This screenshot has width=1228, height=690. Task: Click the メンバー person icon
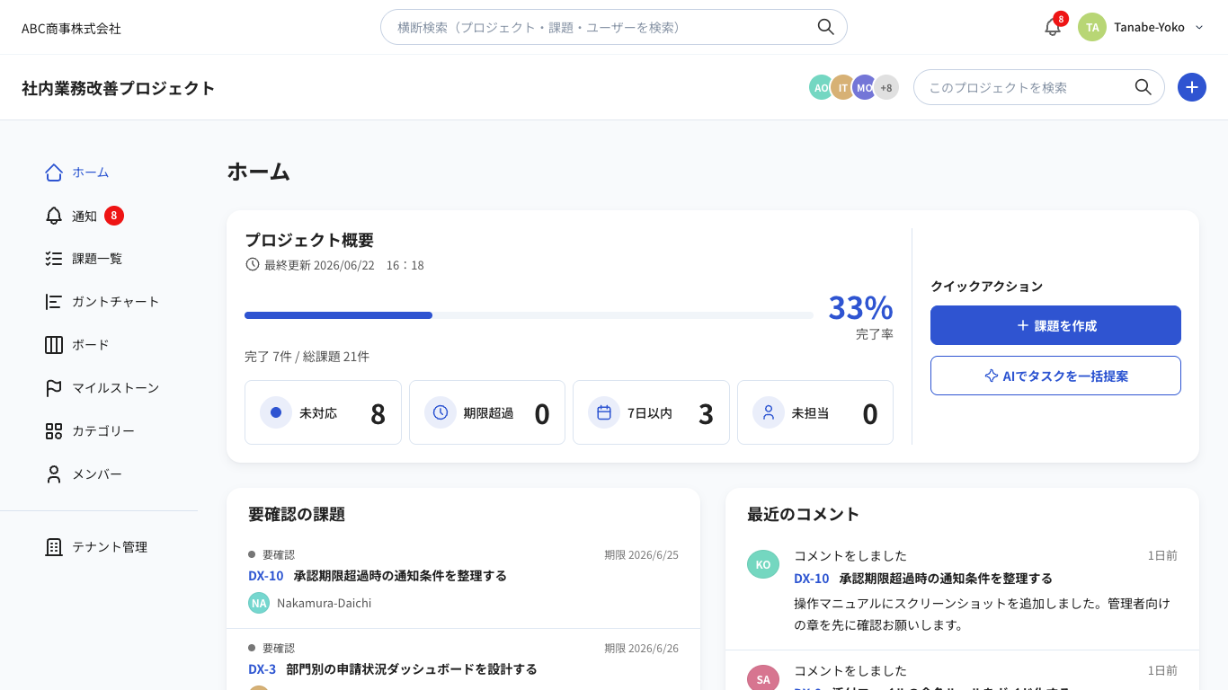point(54,474)
